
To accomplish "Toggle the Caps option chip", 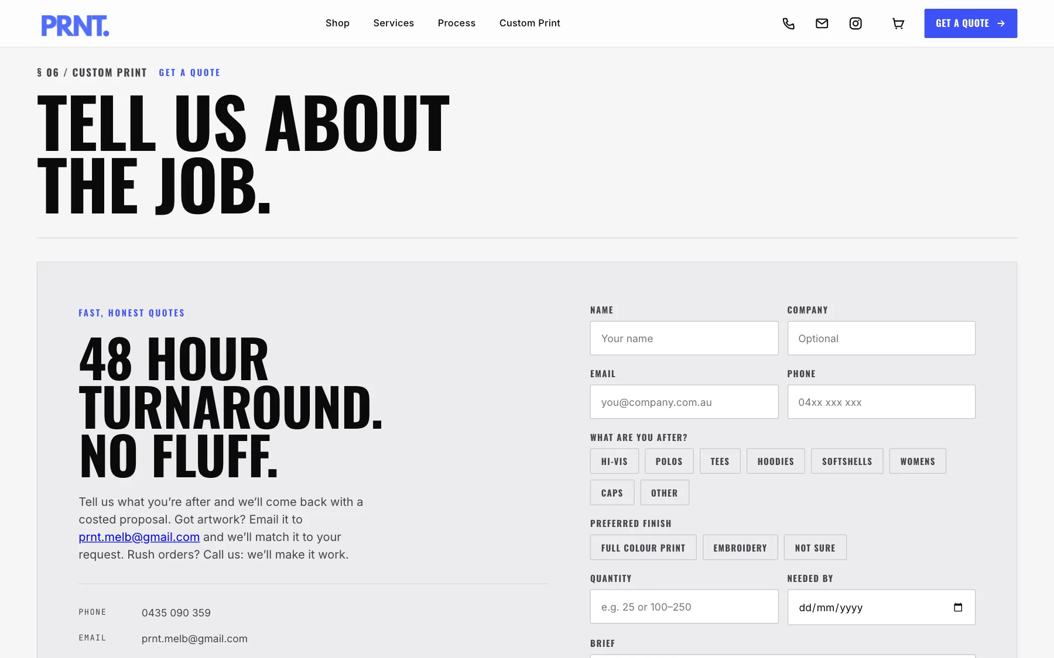I will pos(612,492).
